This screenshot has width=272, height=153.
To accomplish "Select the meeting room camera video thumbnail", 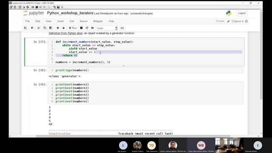I will coord(229,145).
